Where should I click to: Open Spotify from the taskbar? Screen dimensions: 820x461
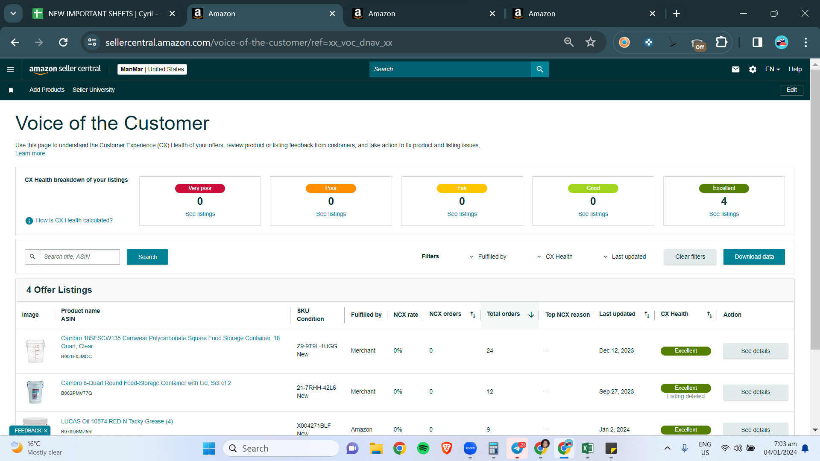(423, 449)
